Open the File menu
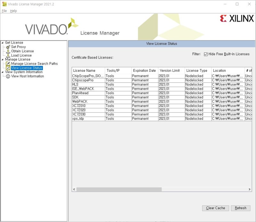Screen dimensions: 256x222 4,11
